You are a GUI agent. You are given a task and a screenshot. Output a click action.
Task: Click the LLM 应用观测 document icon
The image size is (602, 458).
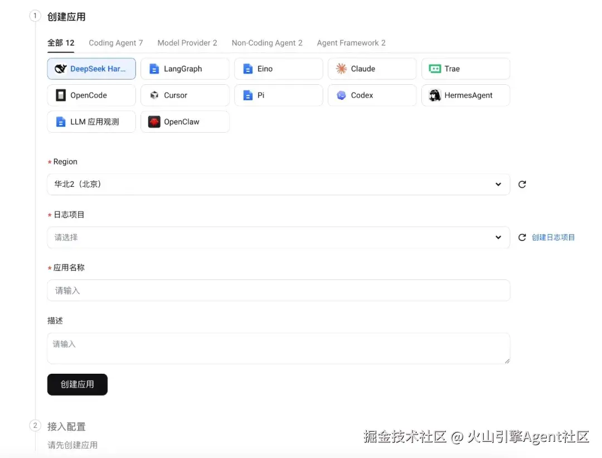[61, 122]
